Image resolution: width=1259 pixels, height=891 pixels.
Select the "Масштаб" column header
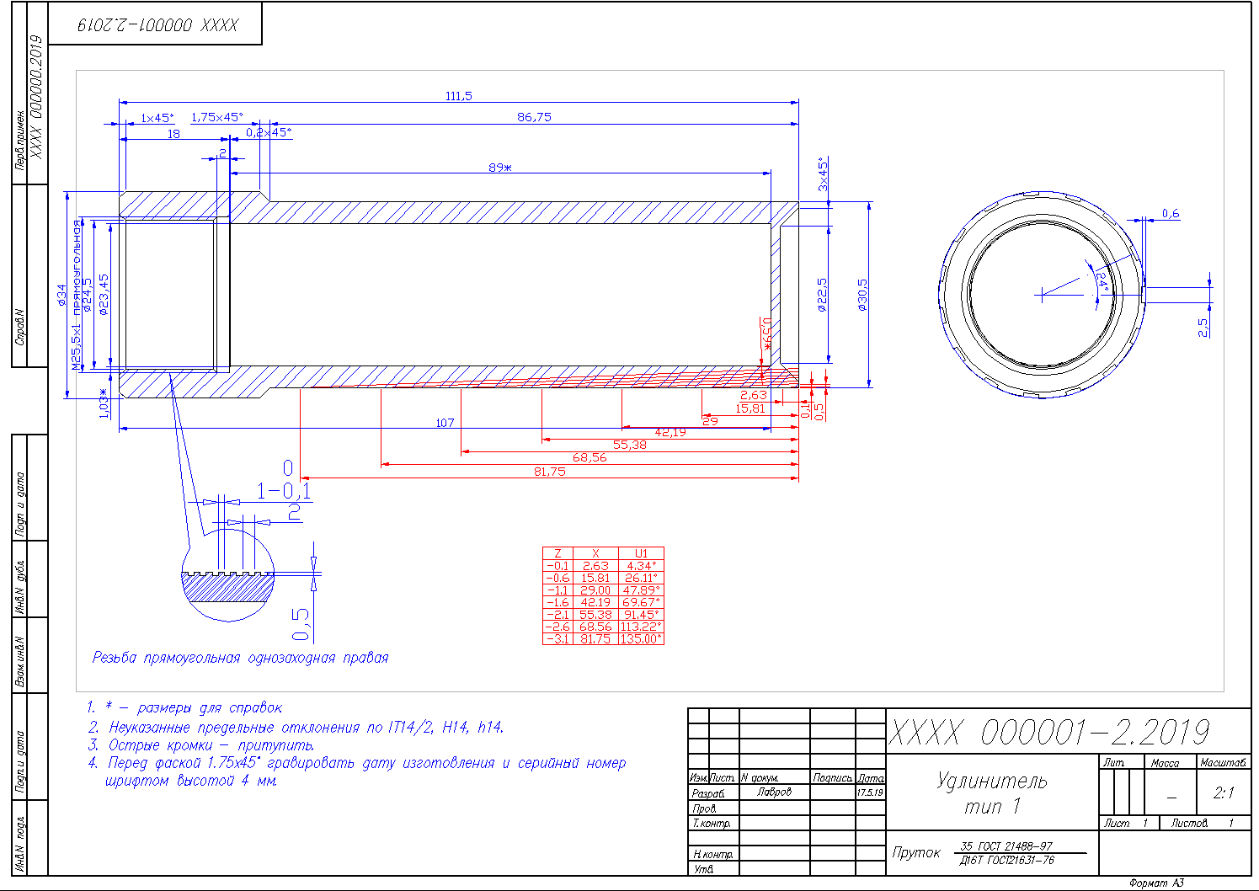click(x=1223, y=762)
